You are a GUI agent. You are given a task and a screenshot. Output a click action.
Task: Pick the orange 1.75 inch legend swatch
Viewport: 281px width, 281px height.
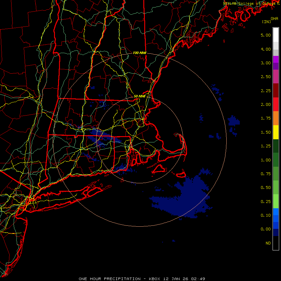point(276,118)
